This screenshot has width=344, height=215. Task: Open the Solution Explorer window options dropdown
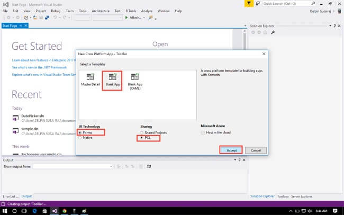tap(330, 26)
